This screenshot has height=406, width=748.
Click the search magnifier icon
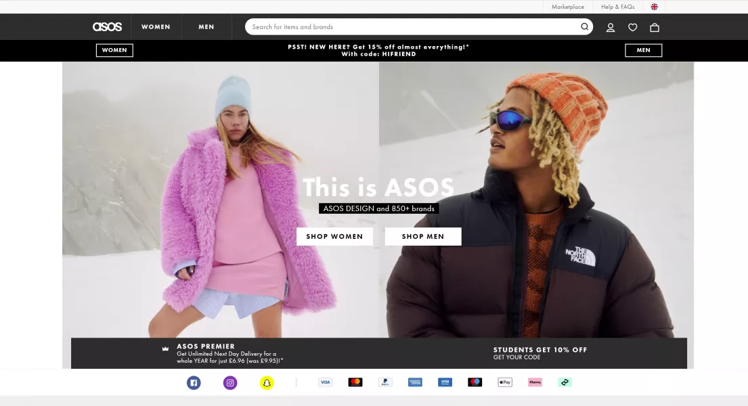pyautogui.click(x=584, y=26)
